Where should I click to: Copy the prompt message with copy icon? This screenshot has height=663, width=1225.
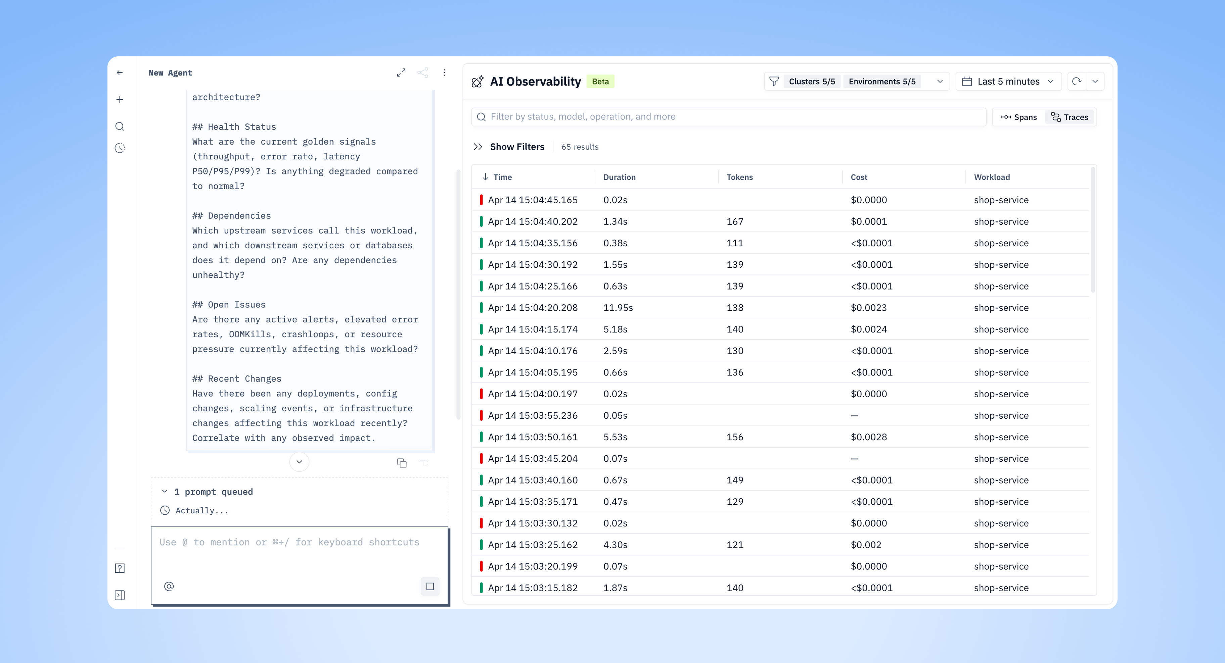point(401,463)
